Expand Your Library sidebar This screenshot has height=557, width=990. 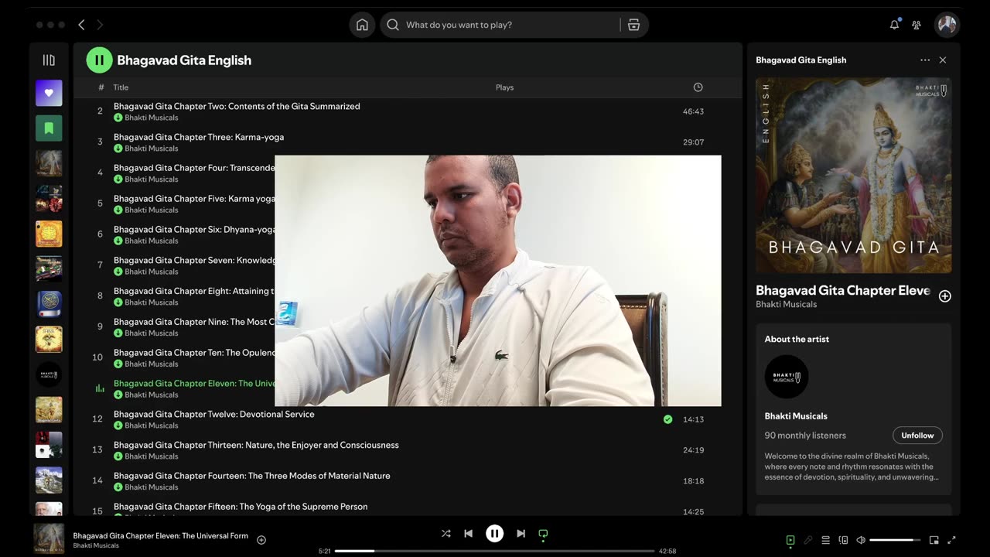[49, 60]
